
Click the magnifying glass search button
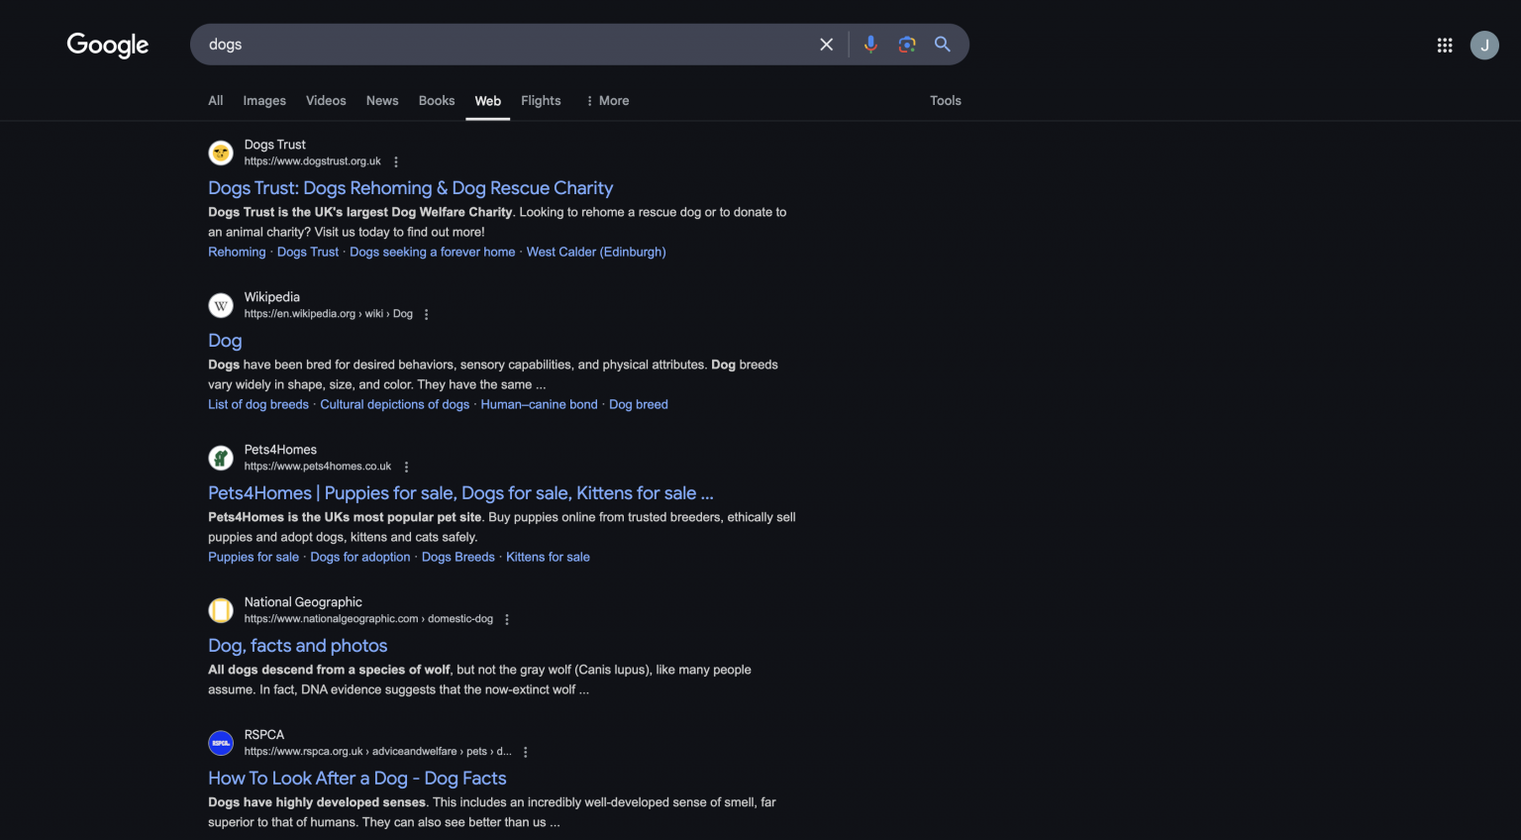[x=942, y=45]
